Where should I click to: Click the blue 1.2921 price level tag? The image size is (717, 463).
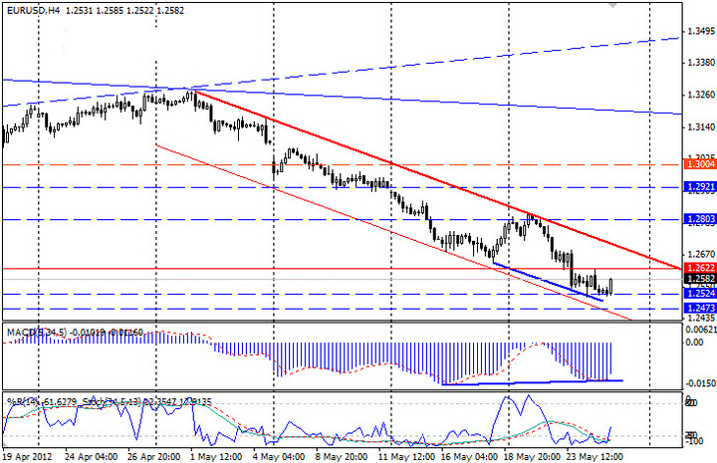point(697,187)
